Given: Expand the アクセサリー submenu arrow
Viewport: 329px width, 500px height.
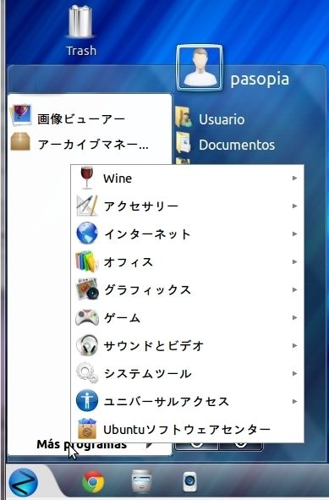Looking at the screenshot, I should point(295,206).
